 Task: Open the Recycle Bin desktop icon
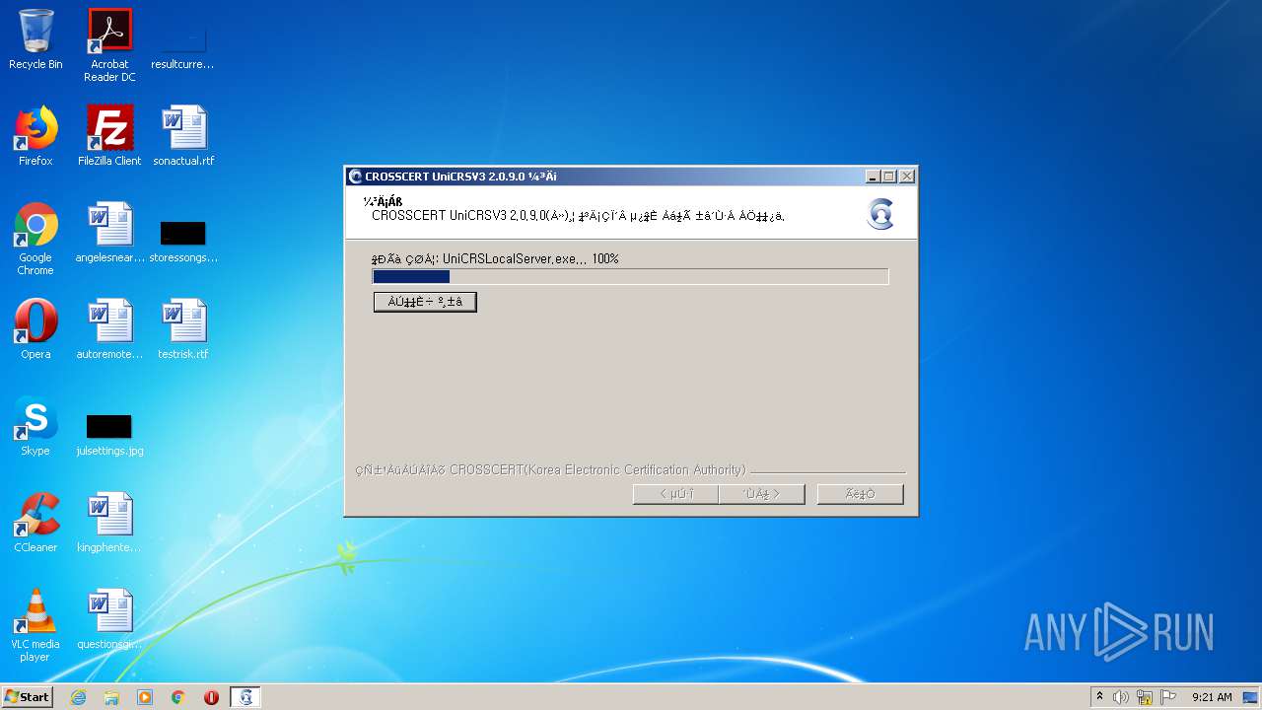[x=35, y=39]
